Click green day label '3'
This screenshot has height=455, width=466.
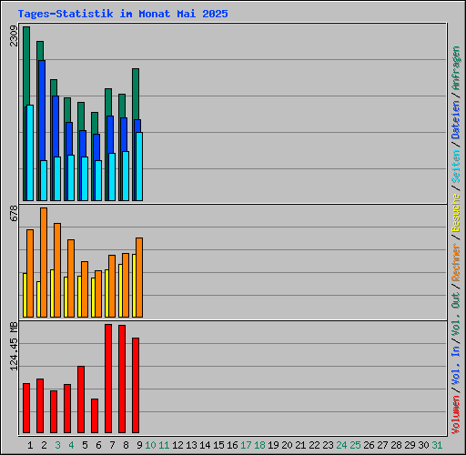[x=57, y=445]
